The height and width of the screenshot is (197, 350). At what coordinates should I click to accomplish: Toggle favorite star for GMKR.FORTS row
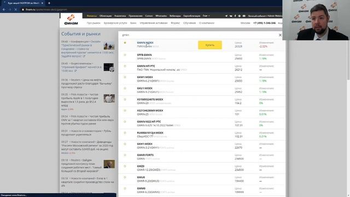[125, 155]
